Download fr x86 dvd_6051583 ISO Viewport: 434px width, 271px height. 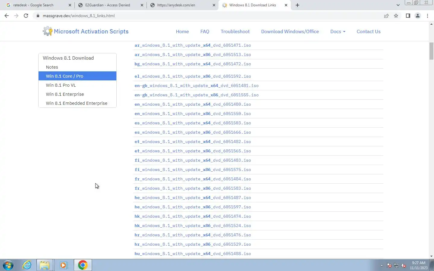point(193,188)
